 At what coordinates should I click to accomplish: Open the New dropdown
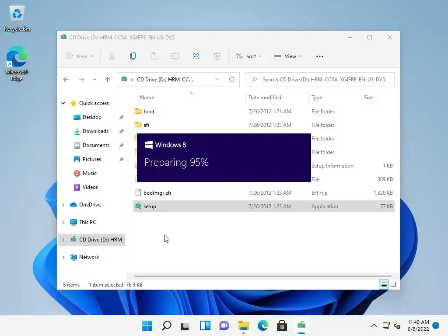[80, 56]
